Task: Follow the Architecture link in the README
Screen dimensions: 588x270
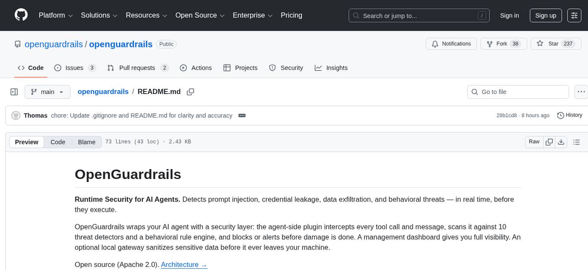Action: 184,264
